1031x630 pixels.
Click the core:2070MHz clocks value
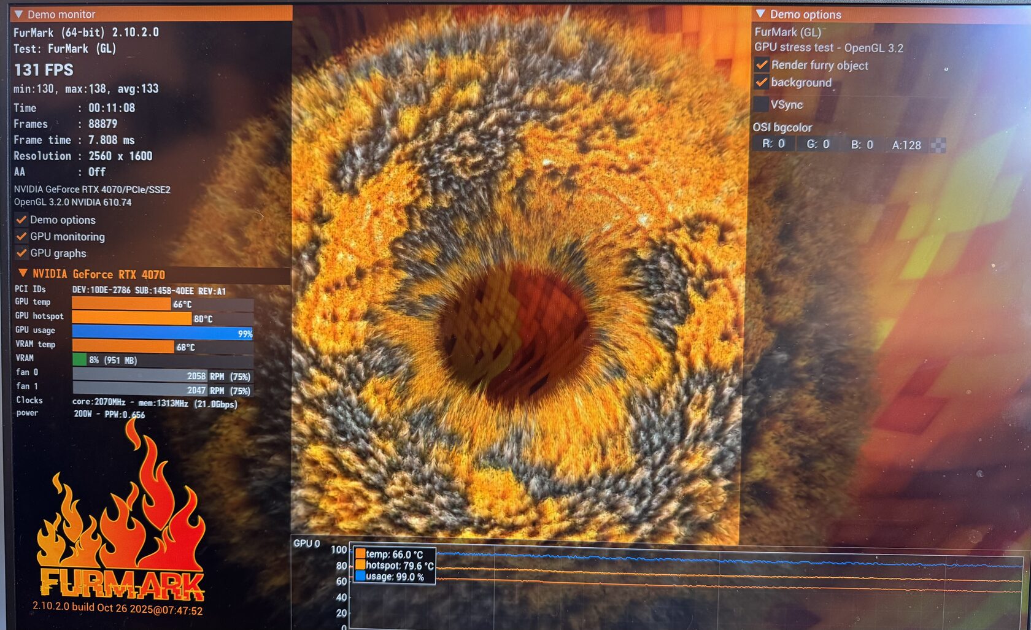(x=155, y=403)
